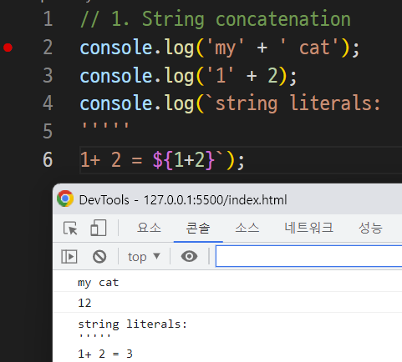Open the 성능 tab
402x362 pixels.
point(370,228)
